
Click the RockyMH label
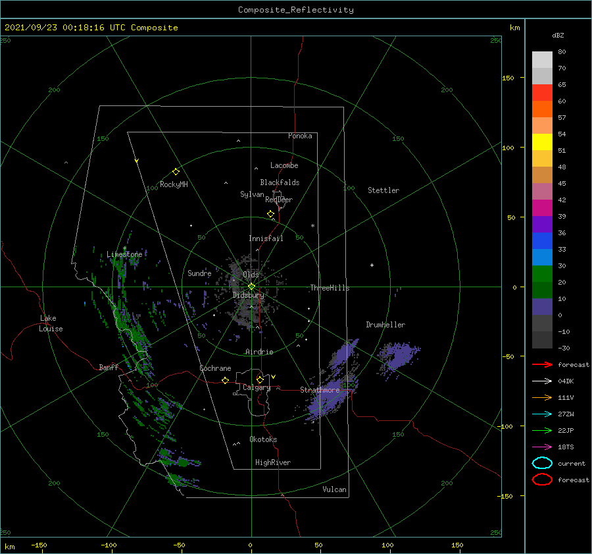click(x=174, y=184)
